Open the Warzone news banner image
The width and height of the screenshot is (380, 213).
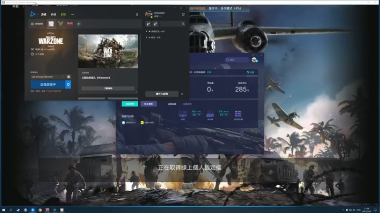[x=108, y=51]
